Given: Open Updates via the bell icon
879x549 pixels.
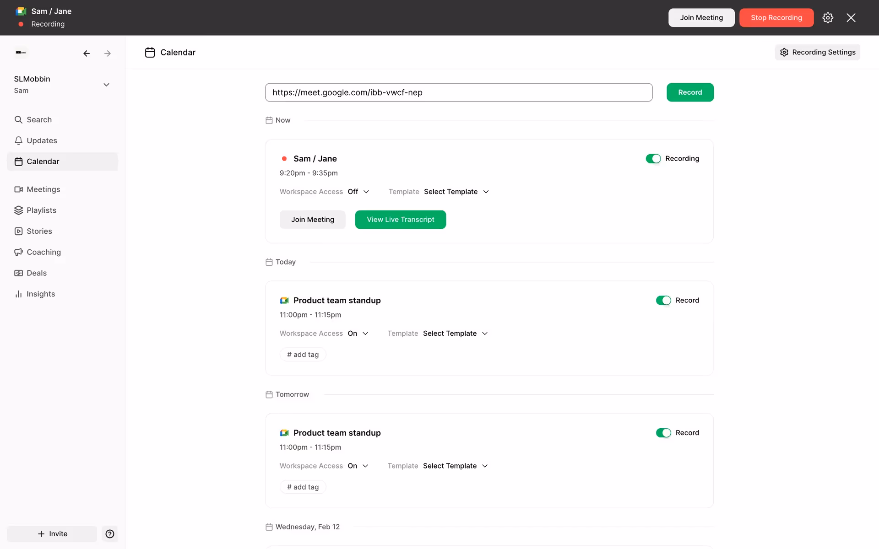Looking at the screenshot, I should tap(18, 140).
